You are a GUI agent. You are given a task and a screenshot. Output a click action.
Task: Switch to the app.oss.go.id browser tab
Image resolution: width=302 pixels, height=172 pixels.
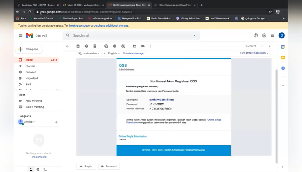175,5
